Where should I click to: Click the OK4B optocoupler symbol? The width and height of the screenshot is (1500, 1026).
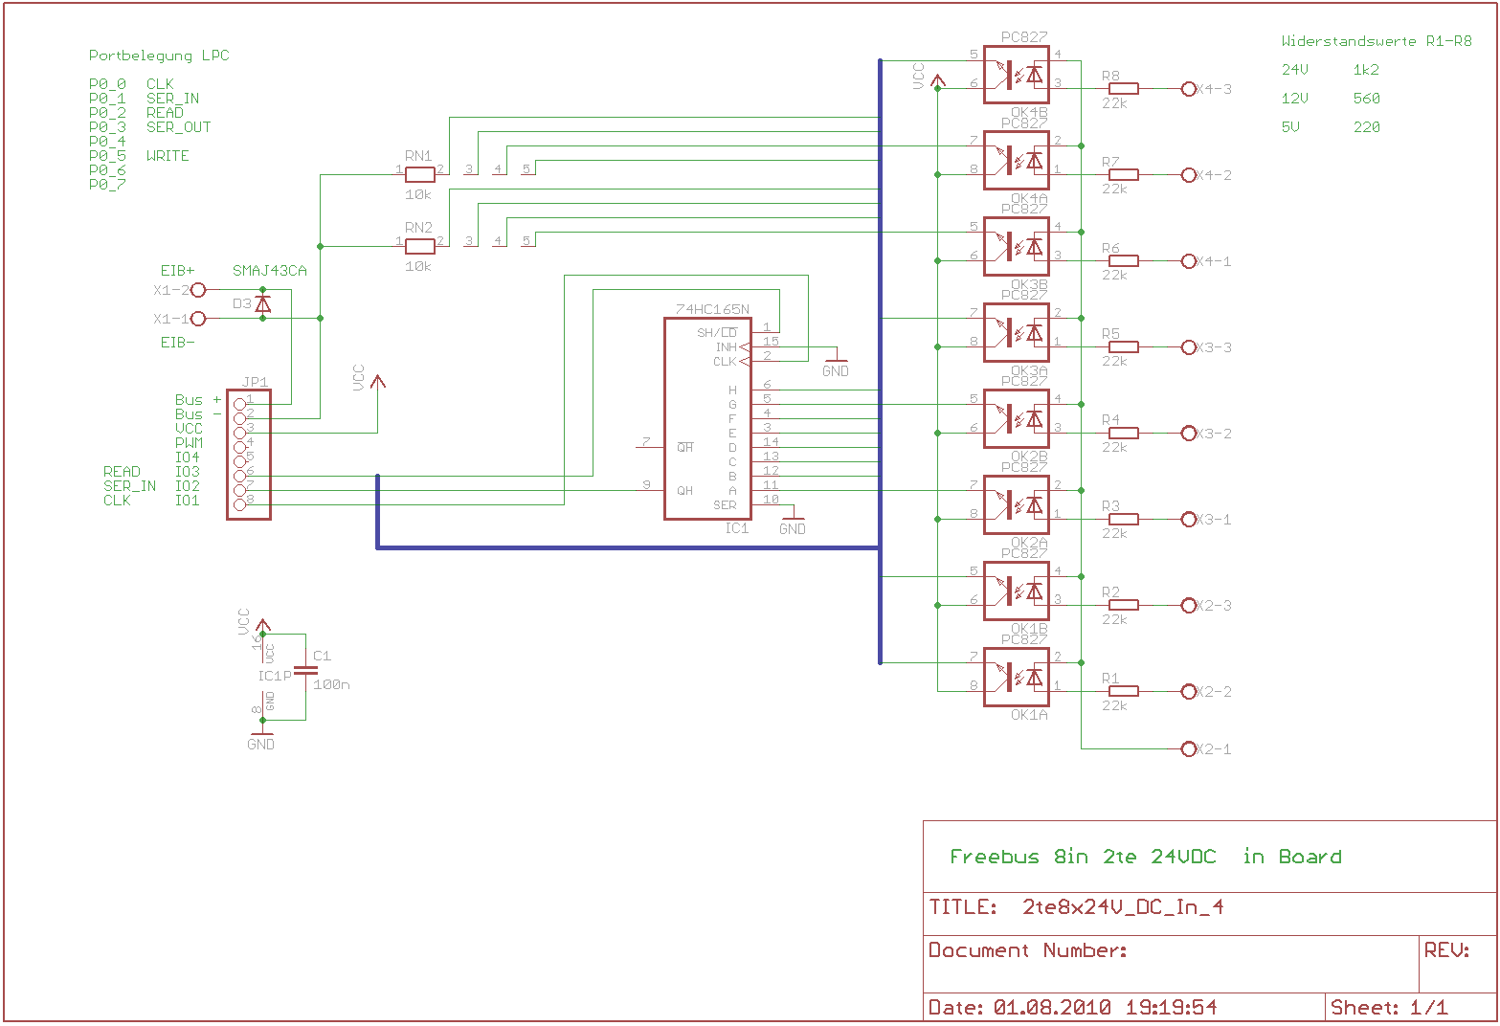click(1016, 75)
